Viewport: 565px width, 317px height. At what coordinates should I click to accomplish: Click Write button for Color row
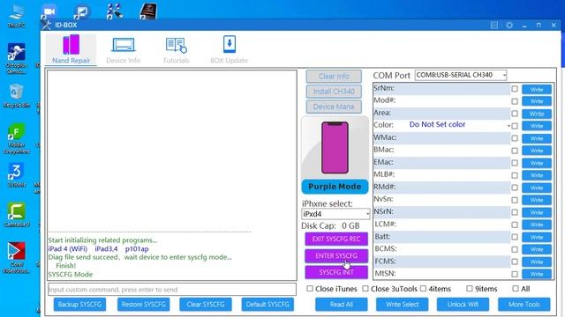pos(537,126)
